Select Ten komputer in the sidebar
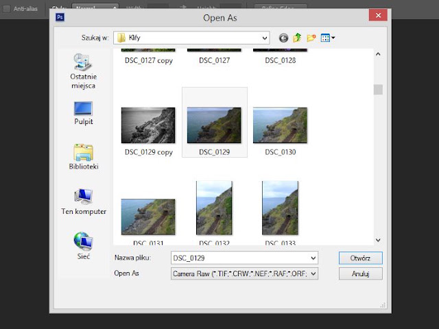The image size is (439, 329). tap(84, 202)
